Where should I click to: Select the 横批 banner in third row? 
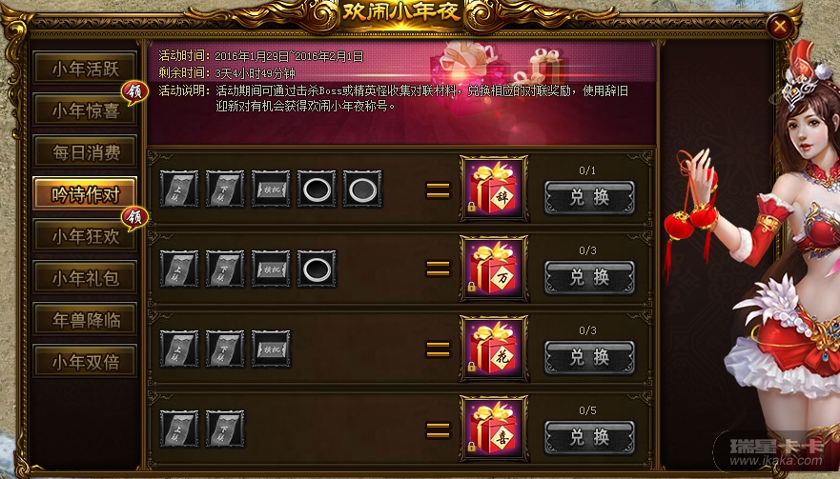coord(271,349)
